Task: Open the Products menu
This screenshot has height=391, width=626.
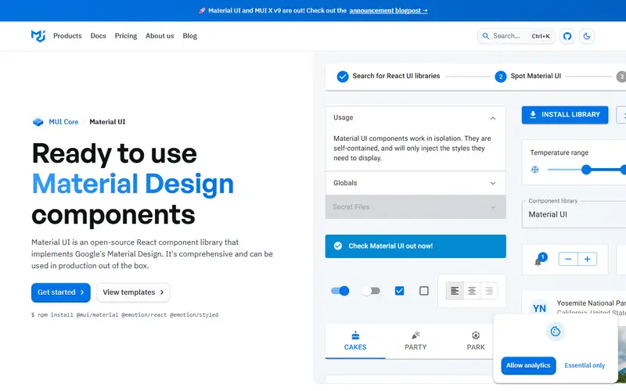Action: coord(67,36)
